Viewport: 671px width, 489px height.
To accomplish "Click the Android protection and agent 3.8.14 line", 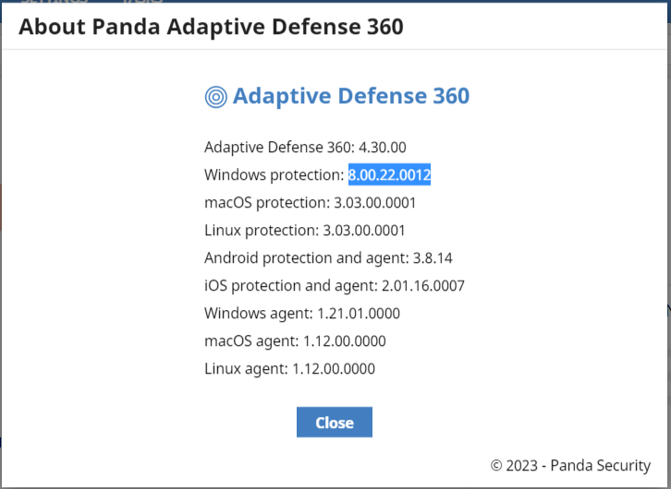I will click(x=328, y=258).
